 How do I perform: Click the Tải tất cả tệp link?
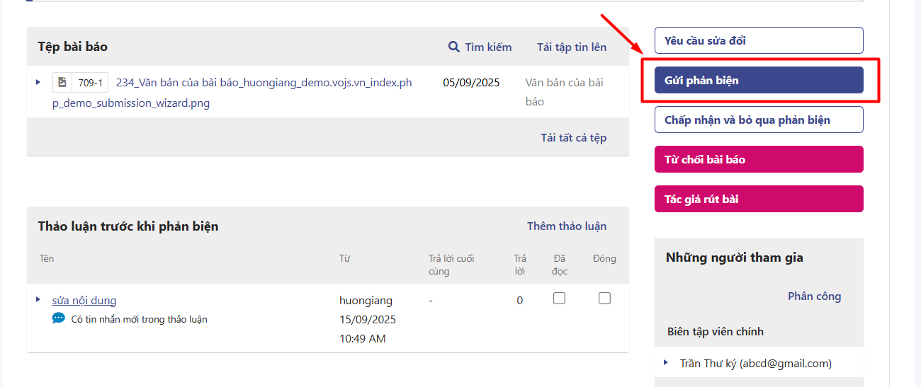point(573,137)
